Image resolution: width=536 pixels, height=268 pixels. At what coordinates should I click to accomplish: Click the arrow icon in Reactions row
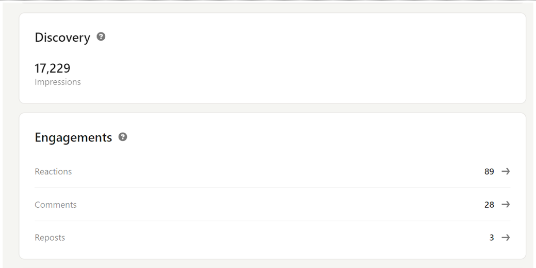tap(506, 171)
